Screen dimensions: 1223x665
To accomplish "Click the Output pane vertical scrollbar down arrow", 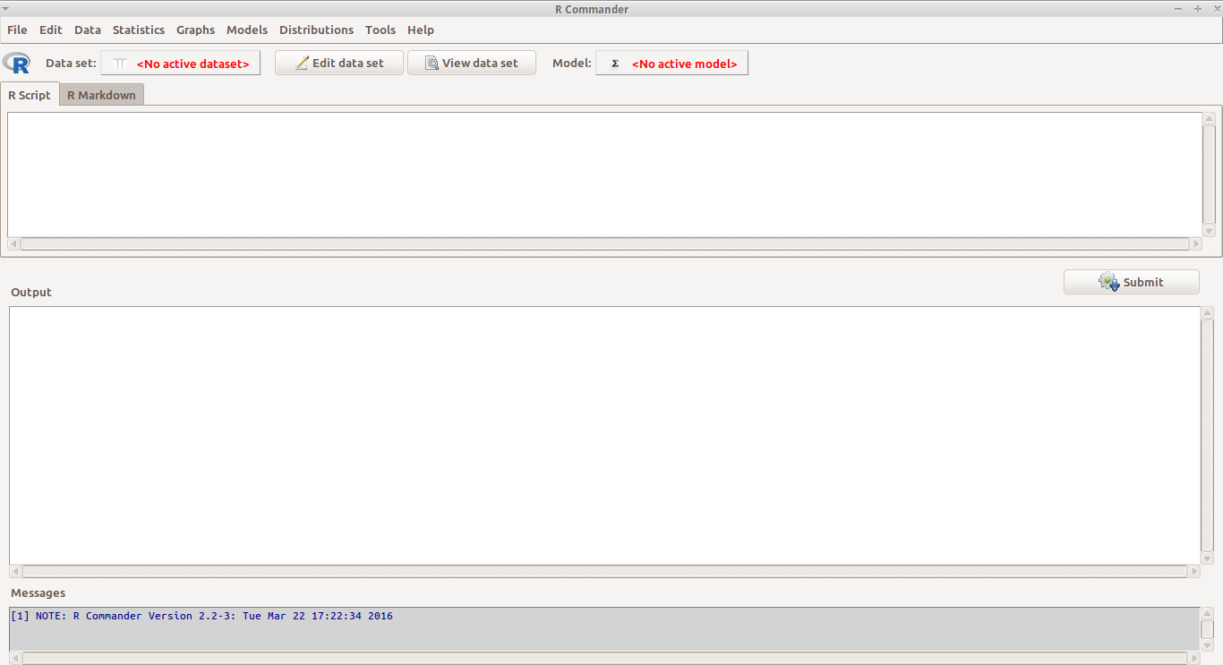I will [x=1208, y=558].
